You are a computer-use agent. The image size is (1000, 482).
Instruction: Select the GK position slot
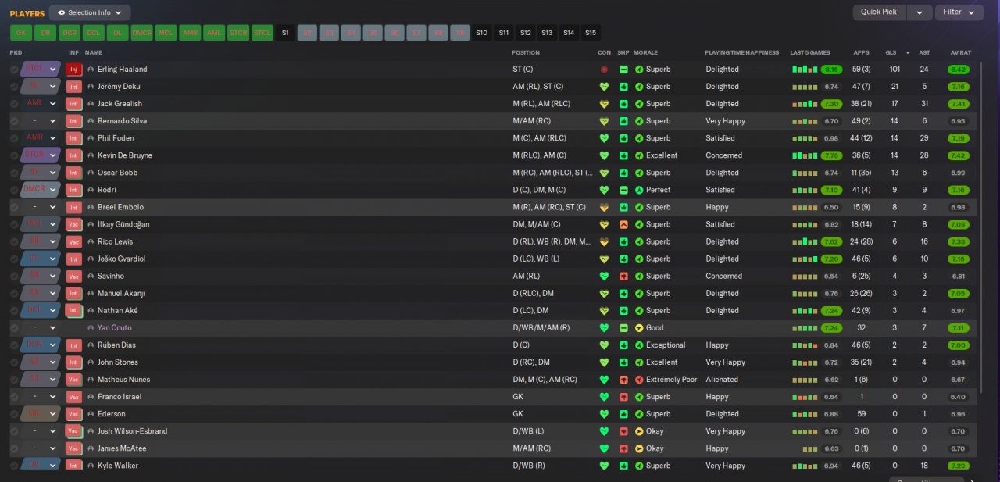click(21, 33)
